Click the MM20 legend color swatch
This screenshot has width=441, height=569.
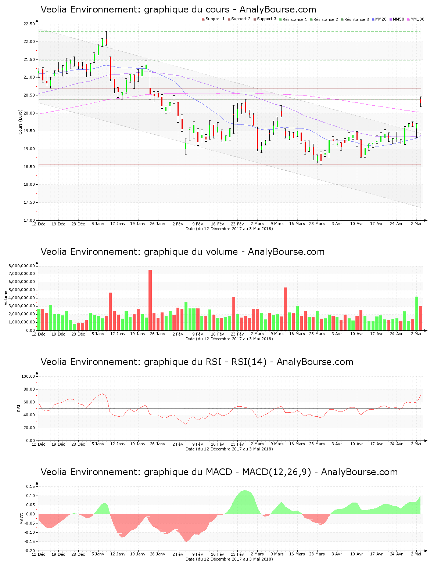(373, 19)
